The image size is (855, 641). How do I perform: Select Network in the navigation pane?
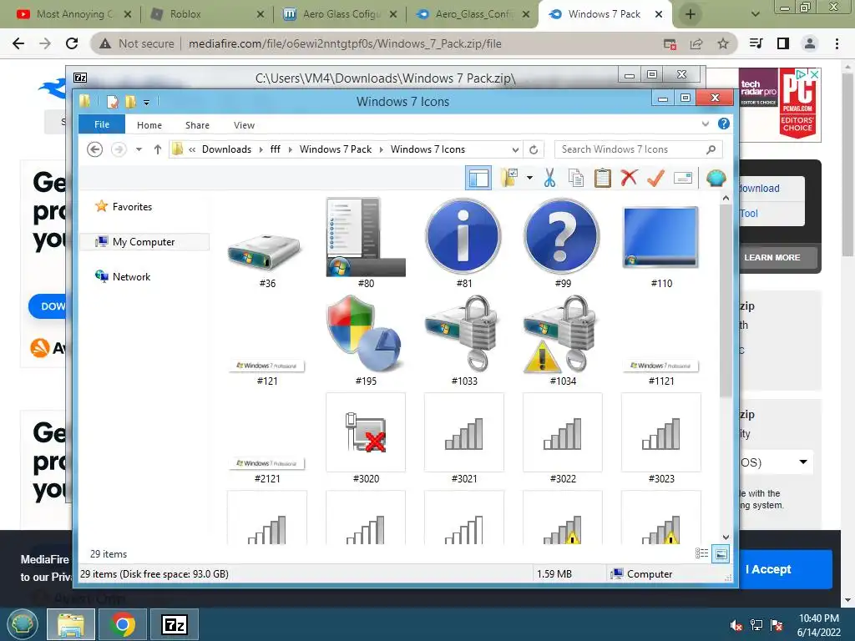tap(131, 277)
